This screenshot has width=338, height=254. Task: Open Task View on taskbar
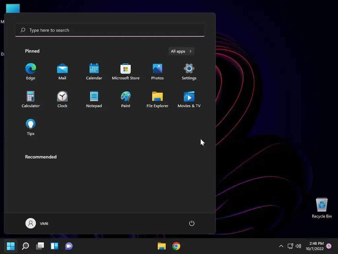click(40, 246)
